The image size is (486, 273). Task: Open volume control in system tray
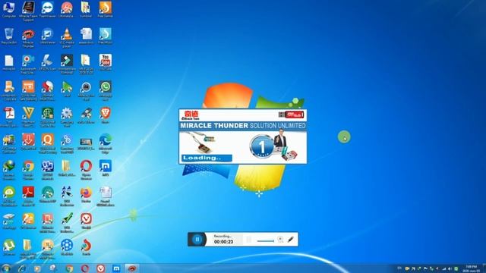click(x=450, y=268)
